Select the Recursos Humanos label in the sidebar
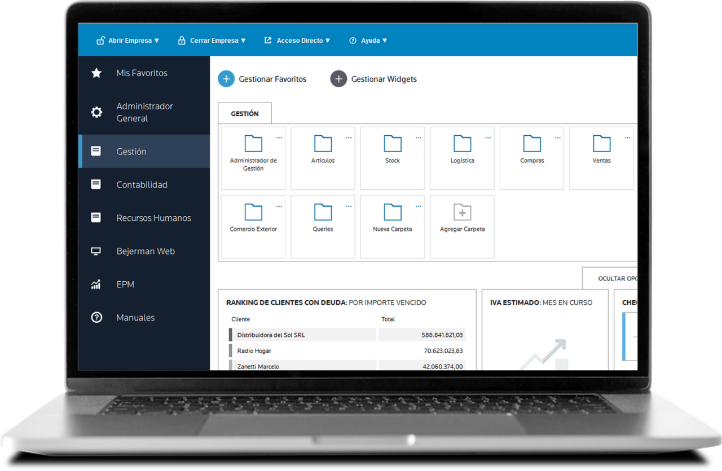Screen dimensions: 722x471 click(x=154, y=218)
